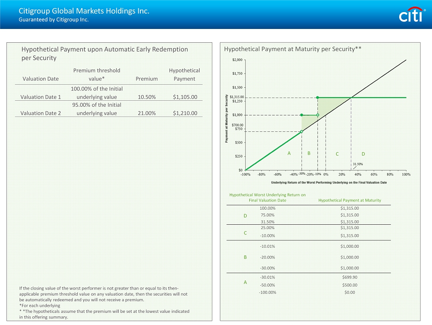Select the $699.90 payment at maturity cell
Viewport: 432px width, 325px height.
pyautogui.click(x=349, y=277)
